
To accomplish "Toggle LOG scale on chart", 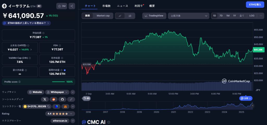I will [252, 16].
